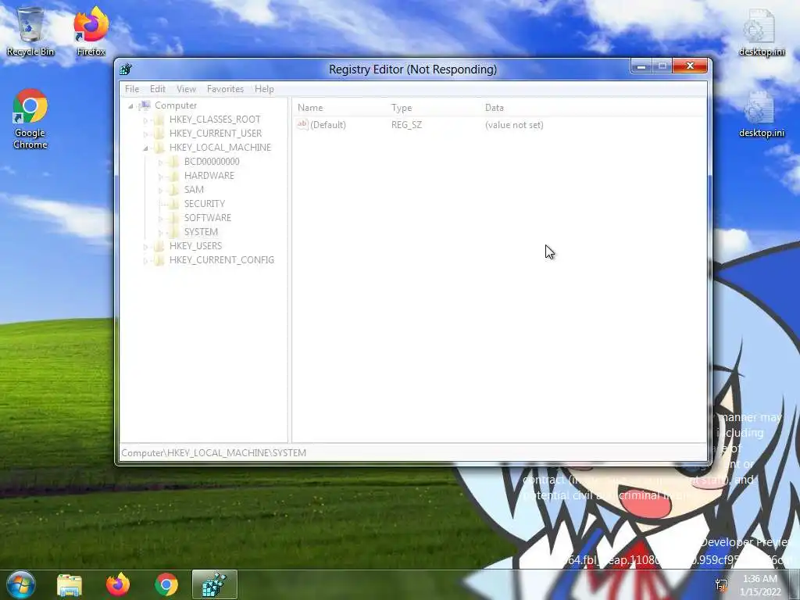Select the SAM key label
This screenshot has height=600, width=800.
coord(194,190)
